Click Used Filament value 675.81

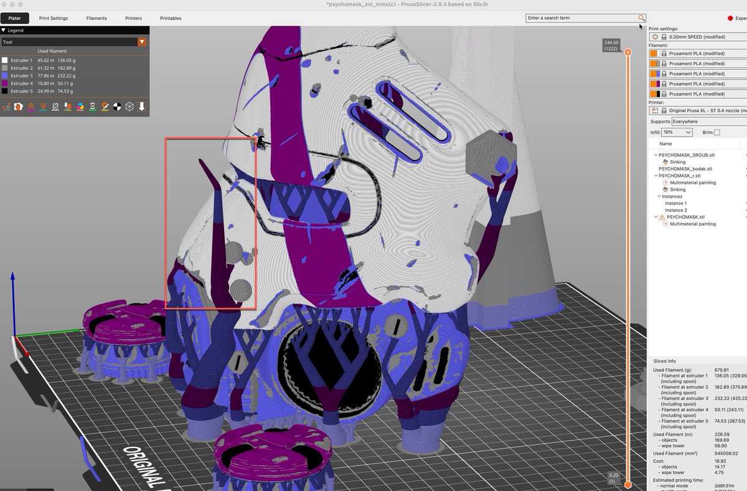point(723,370)
